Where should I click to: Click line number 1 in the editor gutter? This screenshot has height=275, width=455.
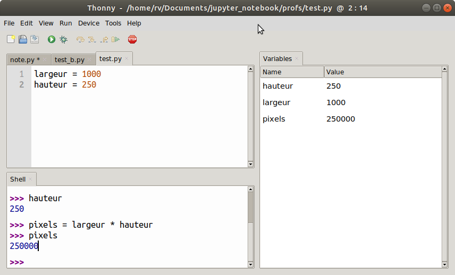click(21, 74)
